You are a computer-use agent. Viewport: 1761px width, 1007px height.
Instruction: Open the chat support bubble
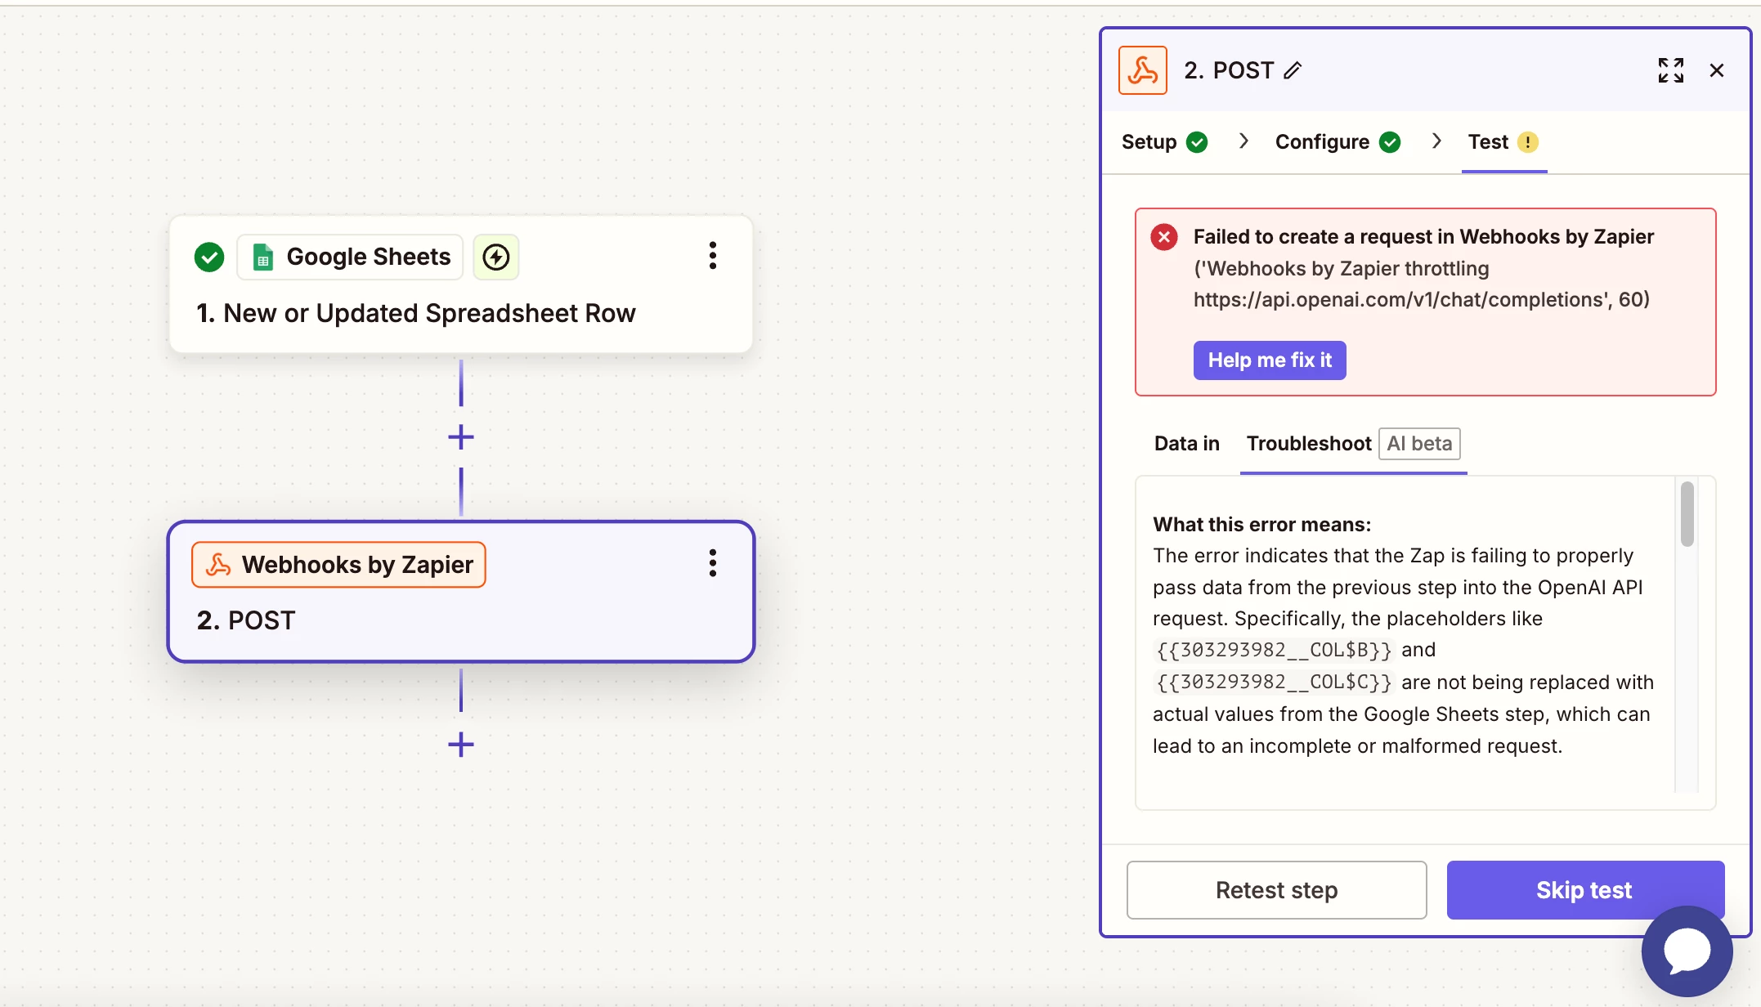pos(1687,951)
